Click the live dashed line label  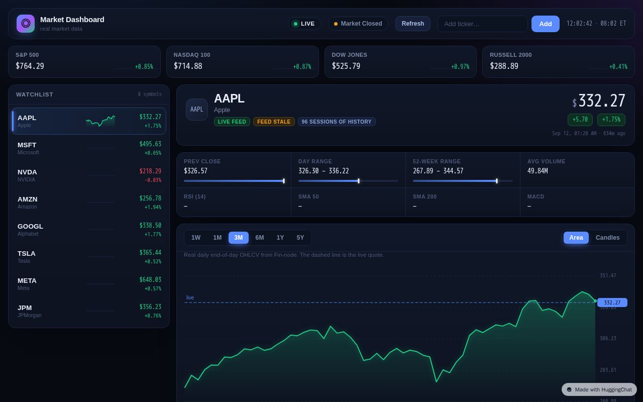190,297
